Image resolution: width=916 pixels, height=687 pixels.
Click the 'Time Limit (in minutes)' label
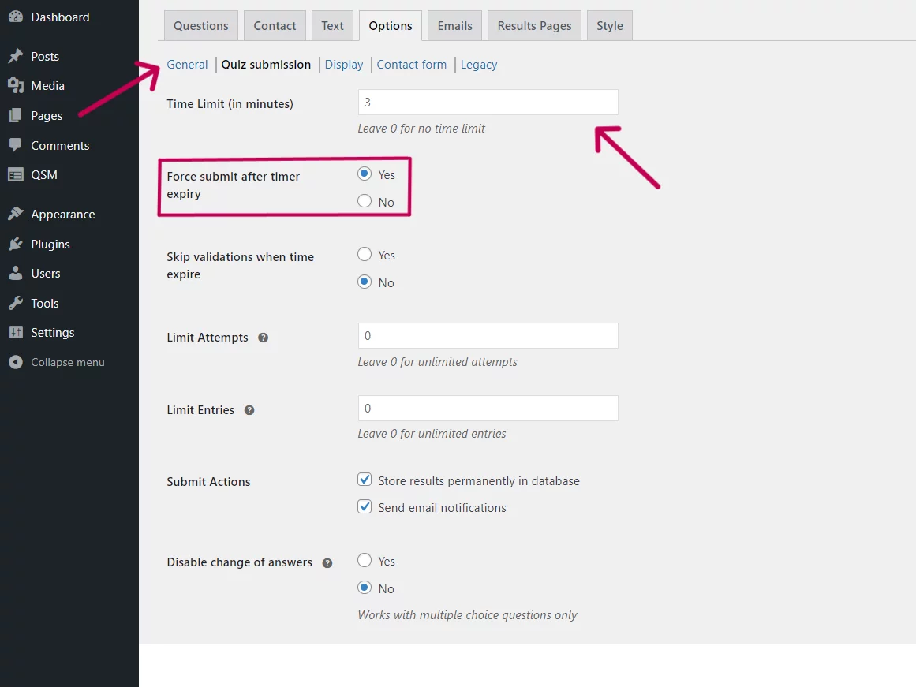coord(230,104)
